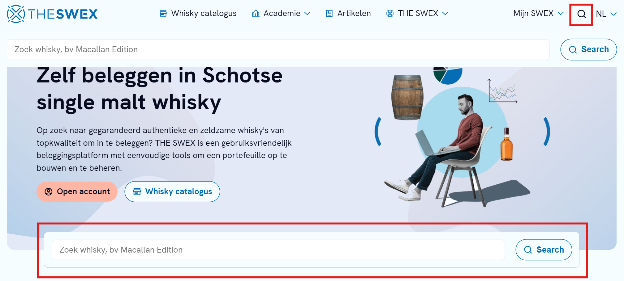The image size is (624, 281).
Task: Focus the bottom Zoek whisky search field
Action: point(278,250)
